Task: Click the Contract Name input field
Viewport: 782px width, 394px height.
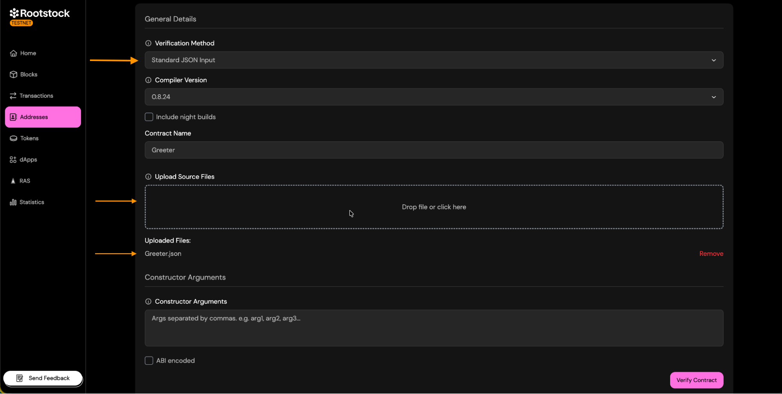Action: 433,150
